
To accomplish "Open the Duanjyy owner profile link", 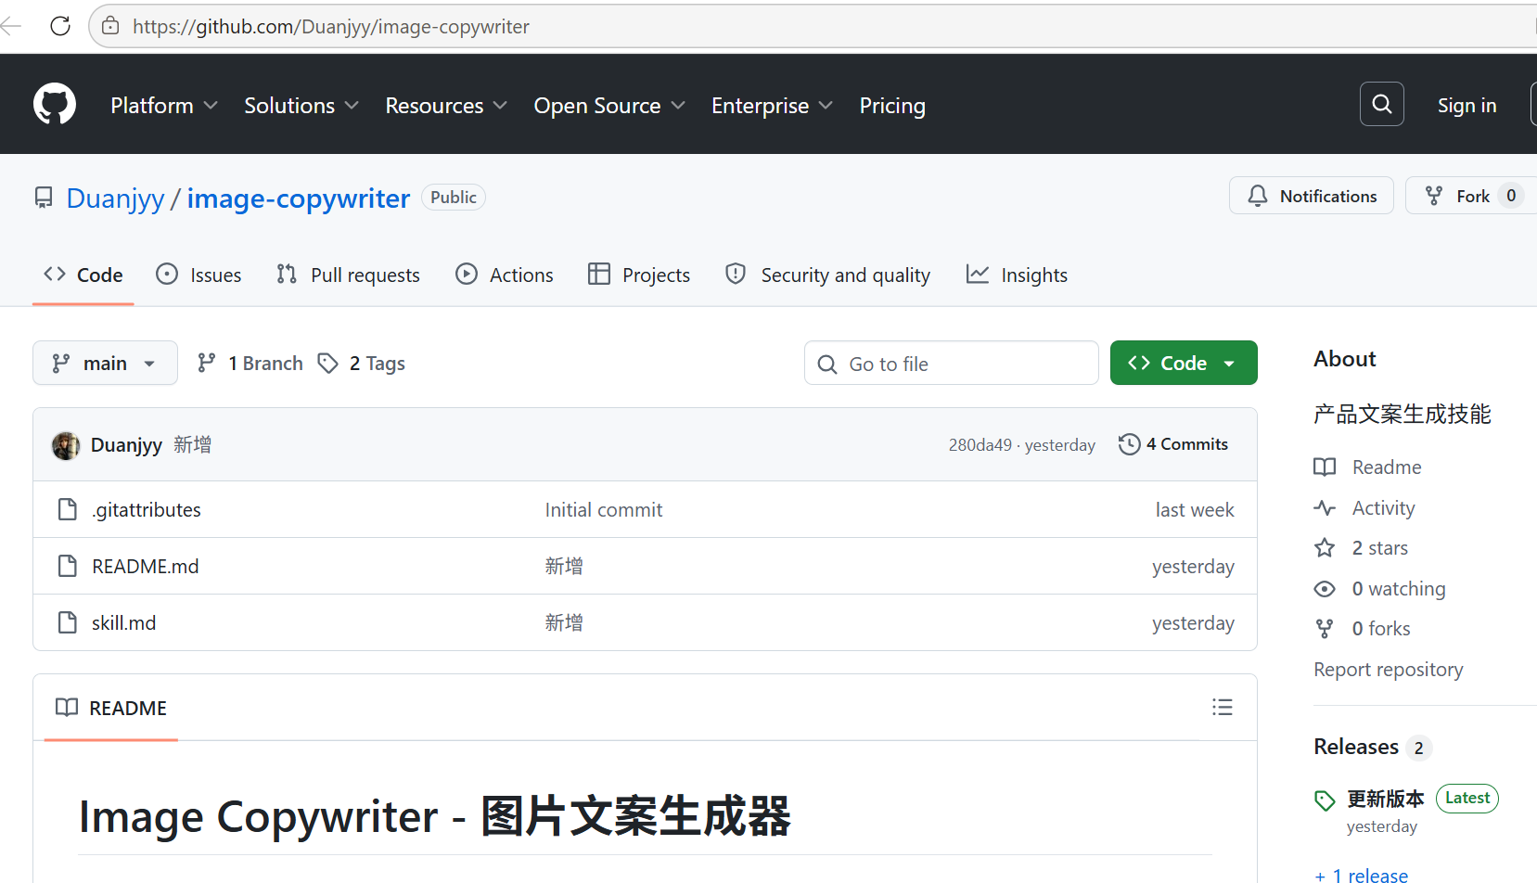I will (x=115, y=198).
